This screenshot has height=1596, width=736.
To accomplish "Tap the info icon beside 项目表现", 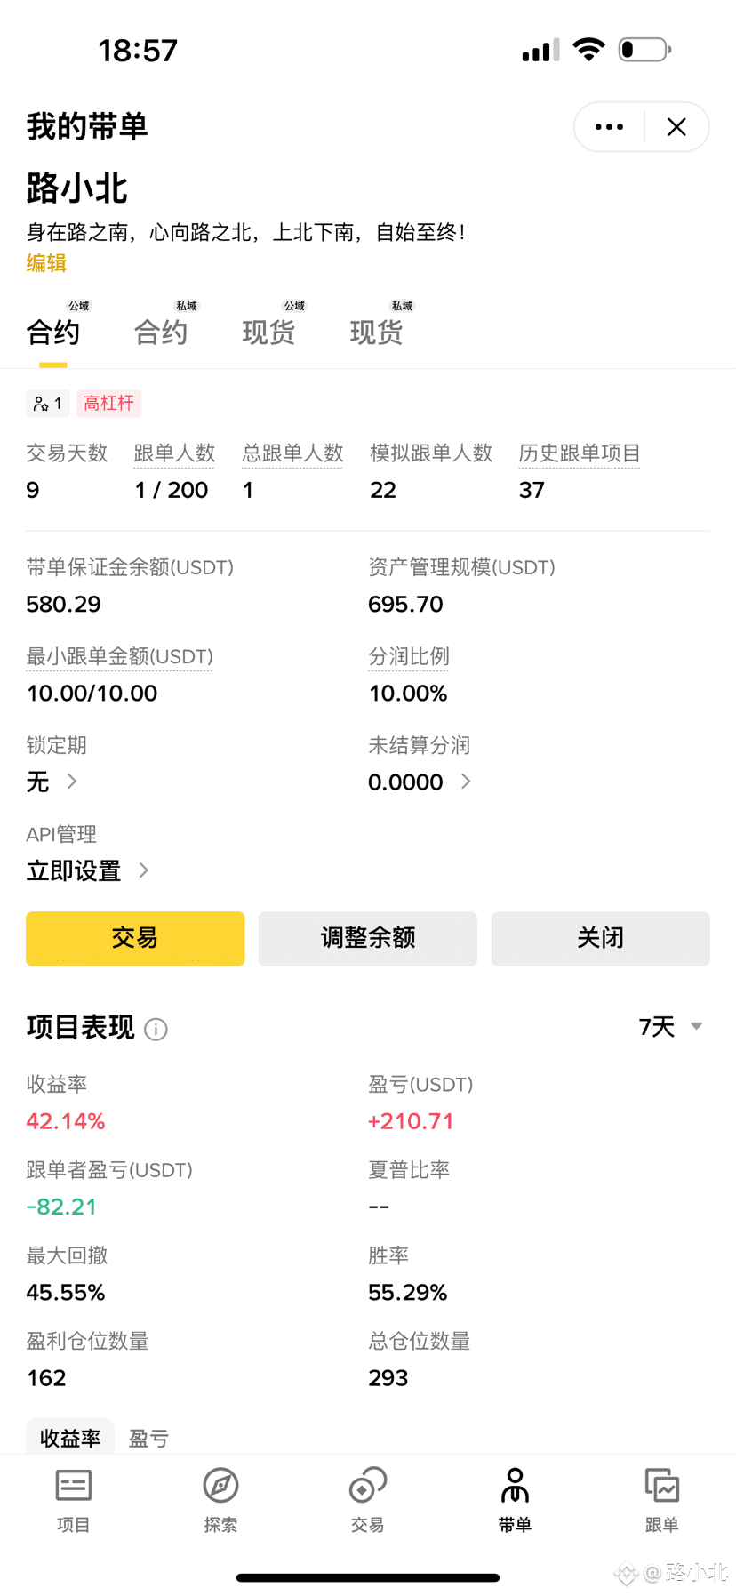I will (156, 1029).
